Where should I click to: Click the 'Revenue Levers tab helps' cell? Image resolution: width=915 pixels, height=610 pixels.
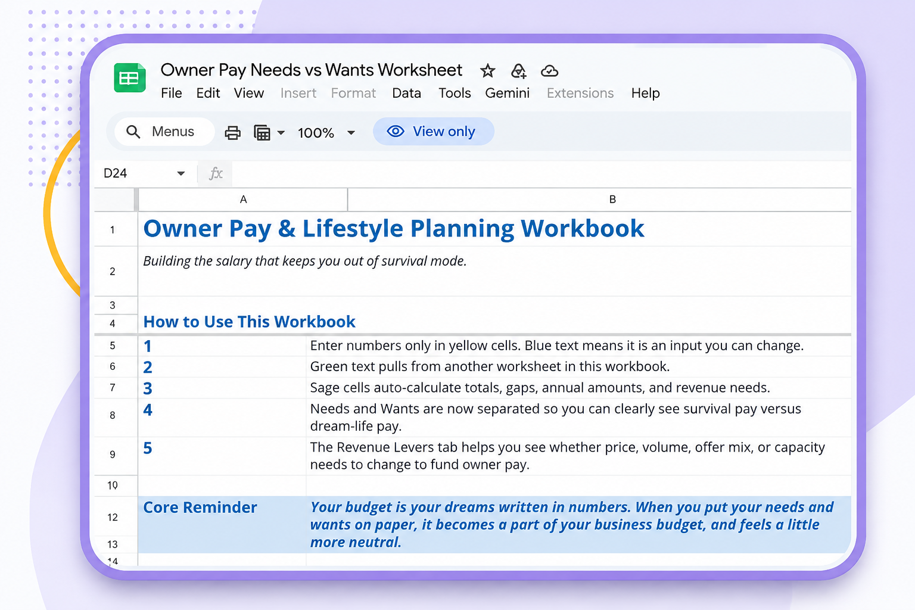[x=578, y=456]
